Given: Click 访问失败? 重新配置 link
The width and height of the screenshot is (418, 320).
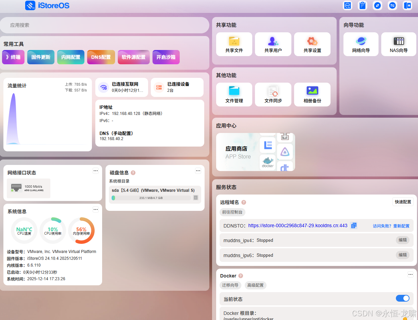Looking at the screenshot, I should pos(391,226).
